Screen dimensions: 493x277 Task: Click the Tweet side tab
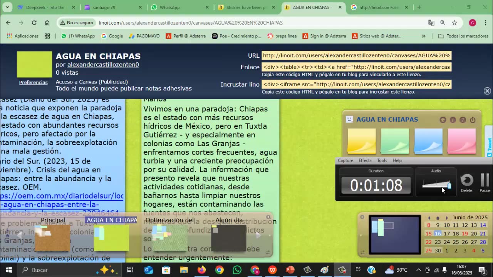(489, 142)
